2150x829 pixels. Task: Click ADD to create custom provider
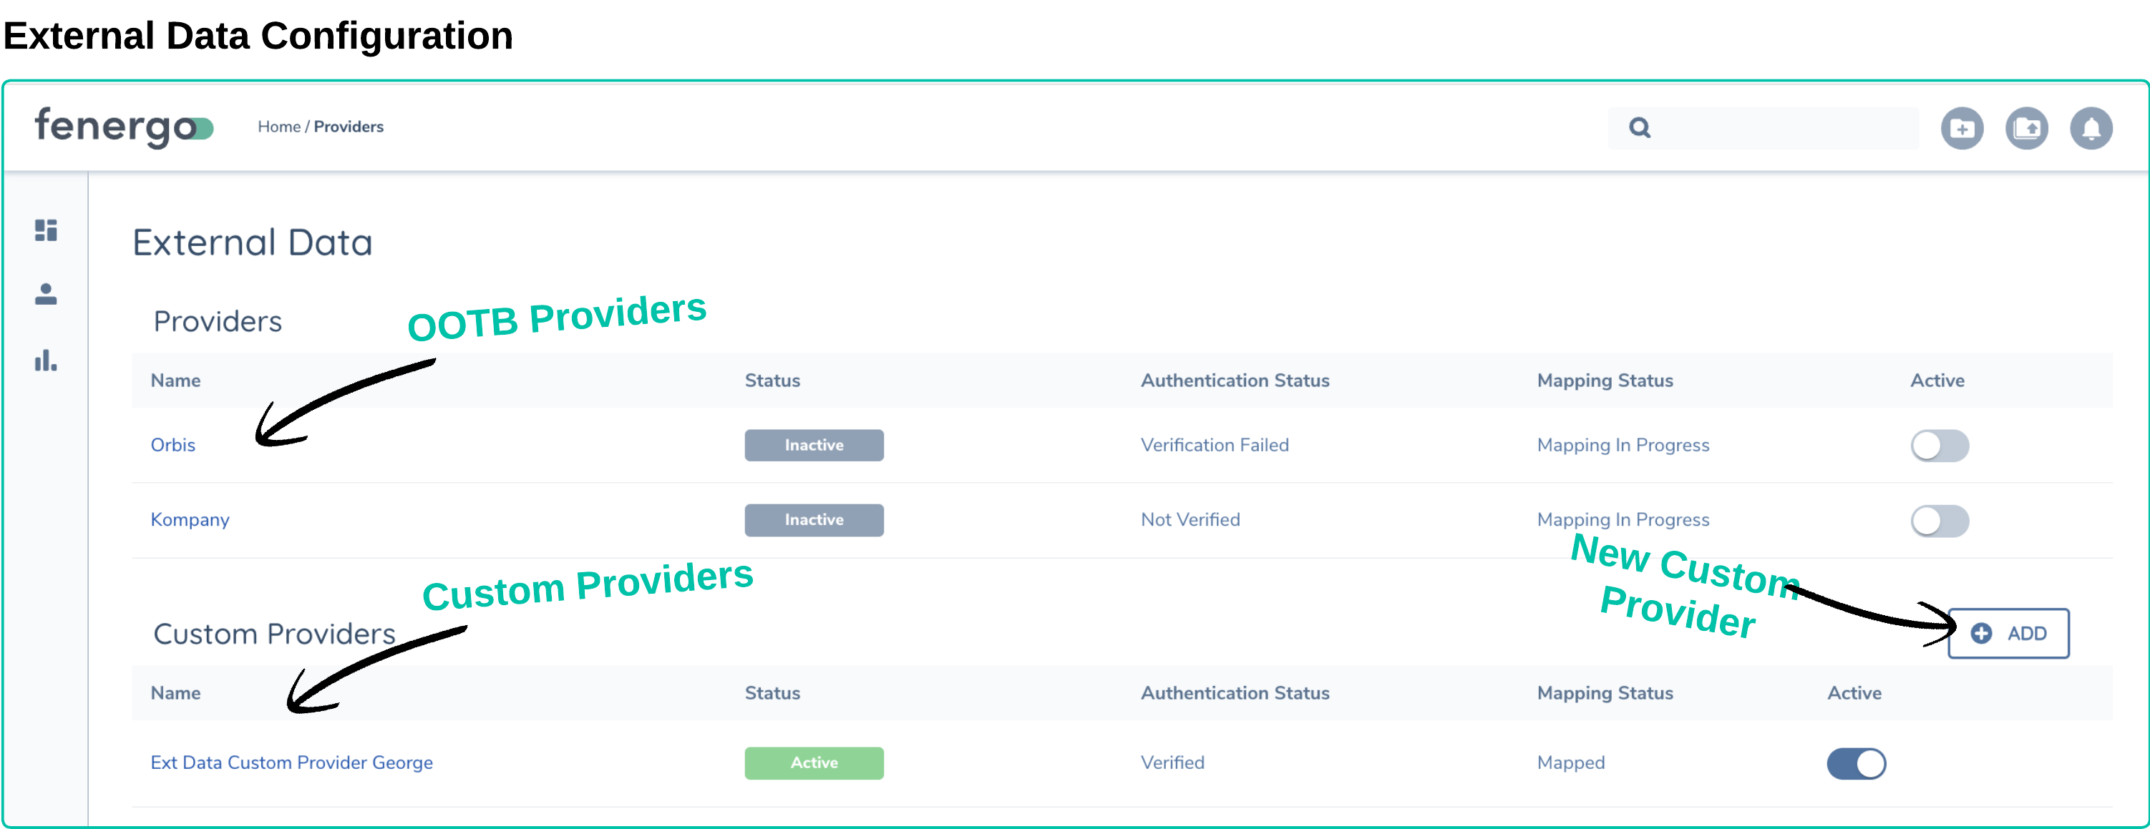[2008, 633]
